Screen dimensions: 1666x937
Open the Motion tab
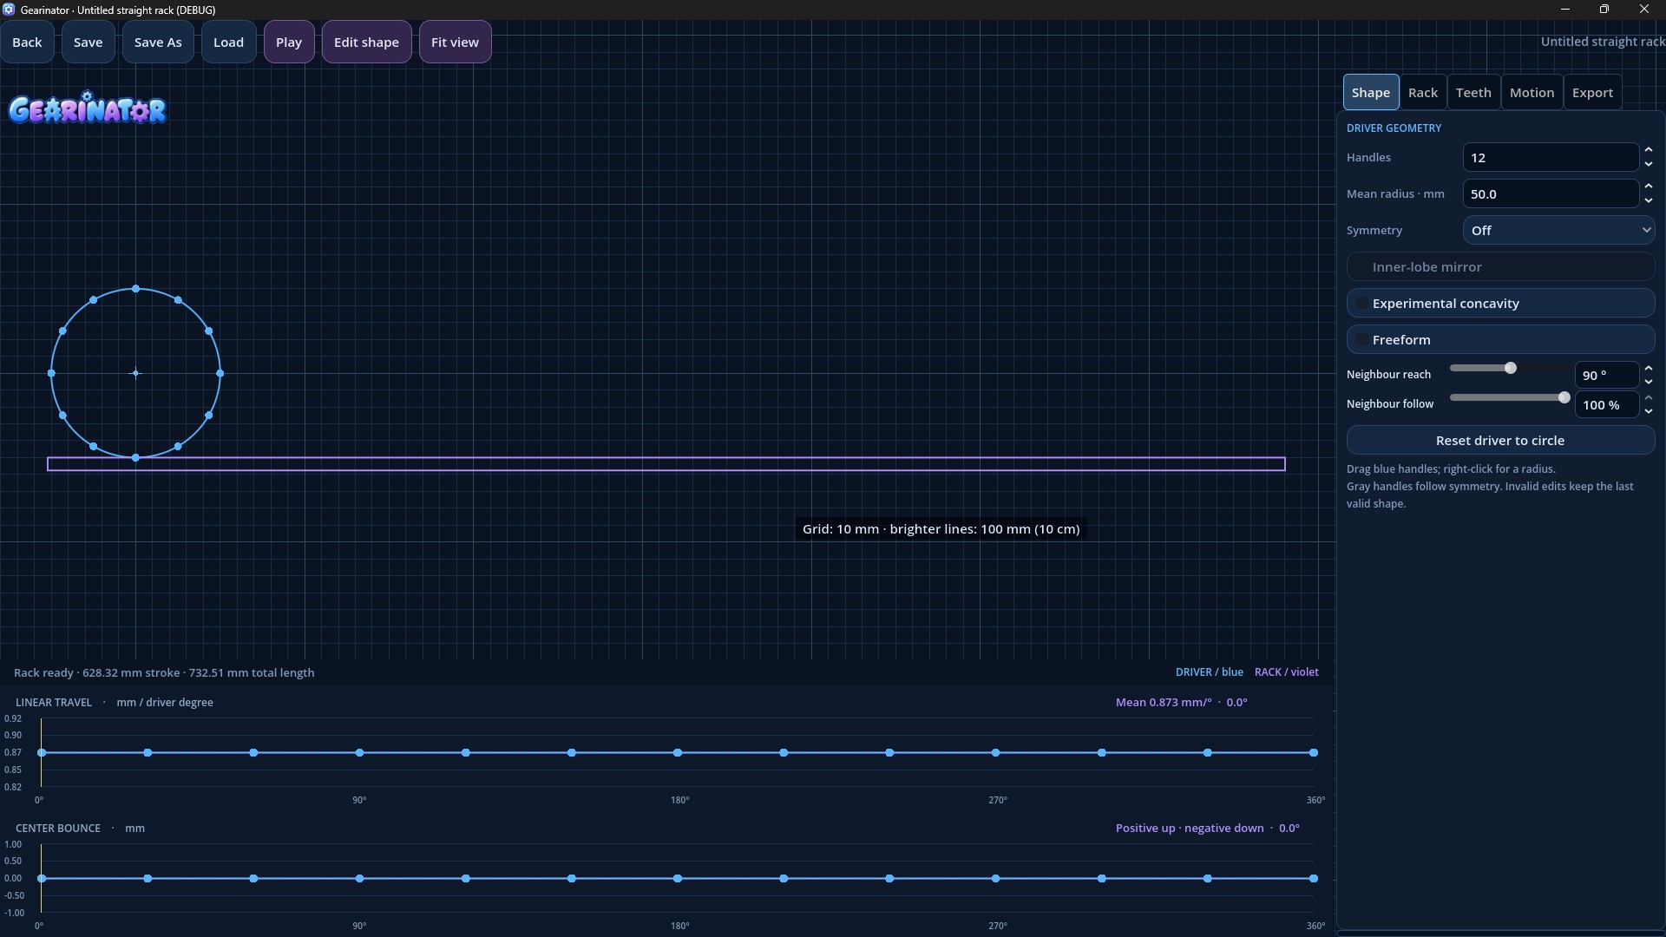point(1532,92)
